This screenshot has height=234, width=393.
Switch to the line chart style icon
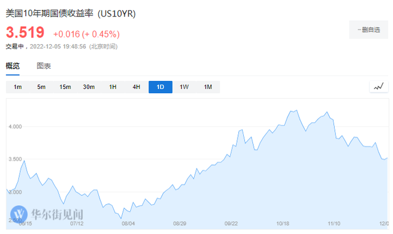pyautogui.click(x=379, y=87)
